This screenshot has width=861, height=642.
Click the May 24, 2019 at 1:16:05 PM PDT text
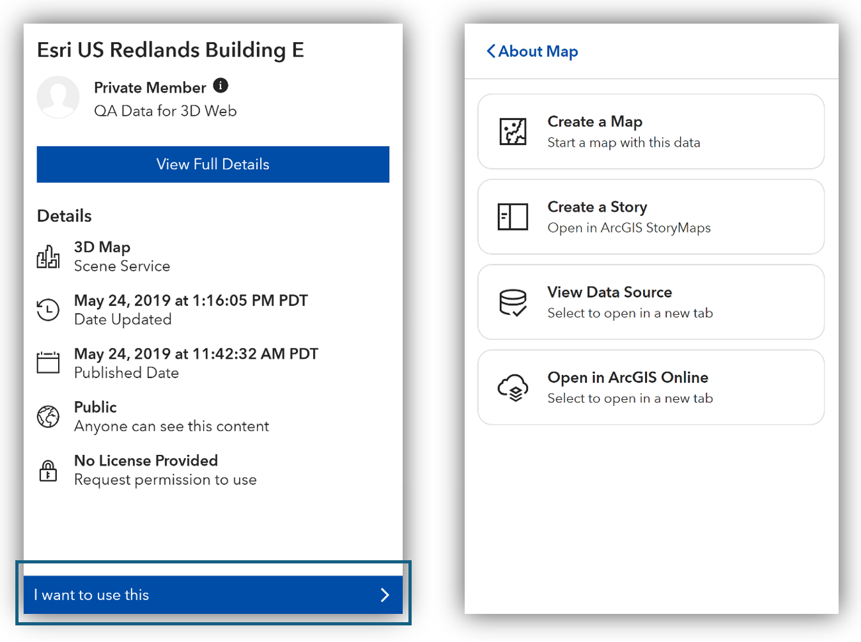click(191, 300)
